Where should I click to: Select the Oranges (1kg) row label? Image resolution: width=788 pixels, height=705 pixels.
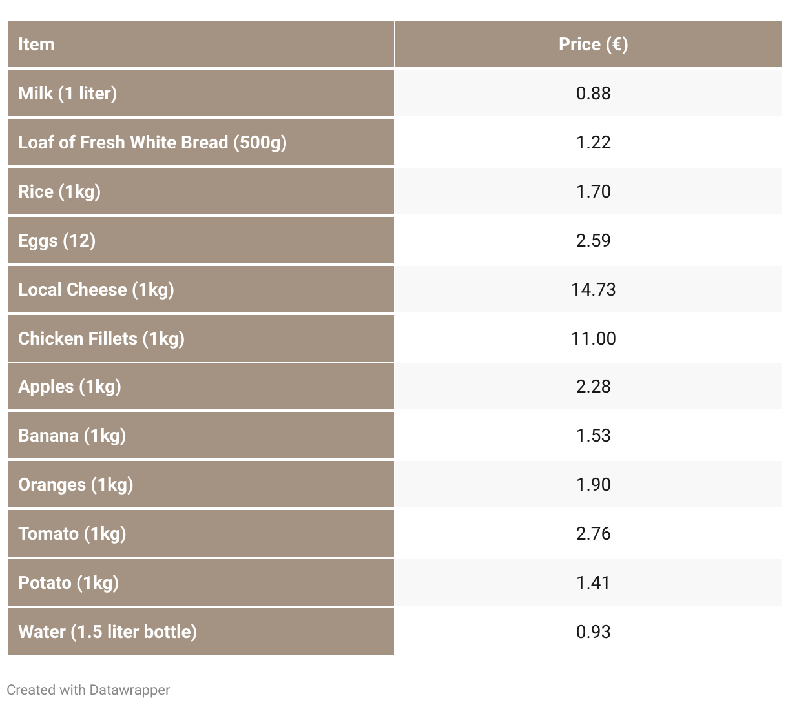200,484
